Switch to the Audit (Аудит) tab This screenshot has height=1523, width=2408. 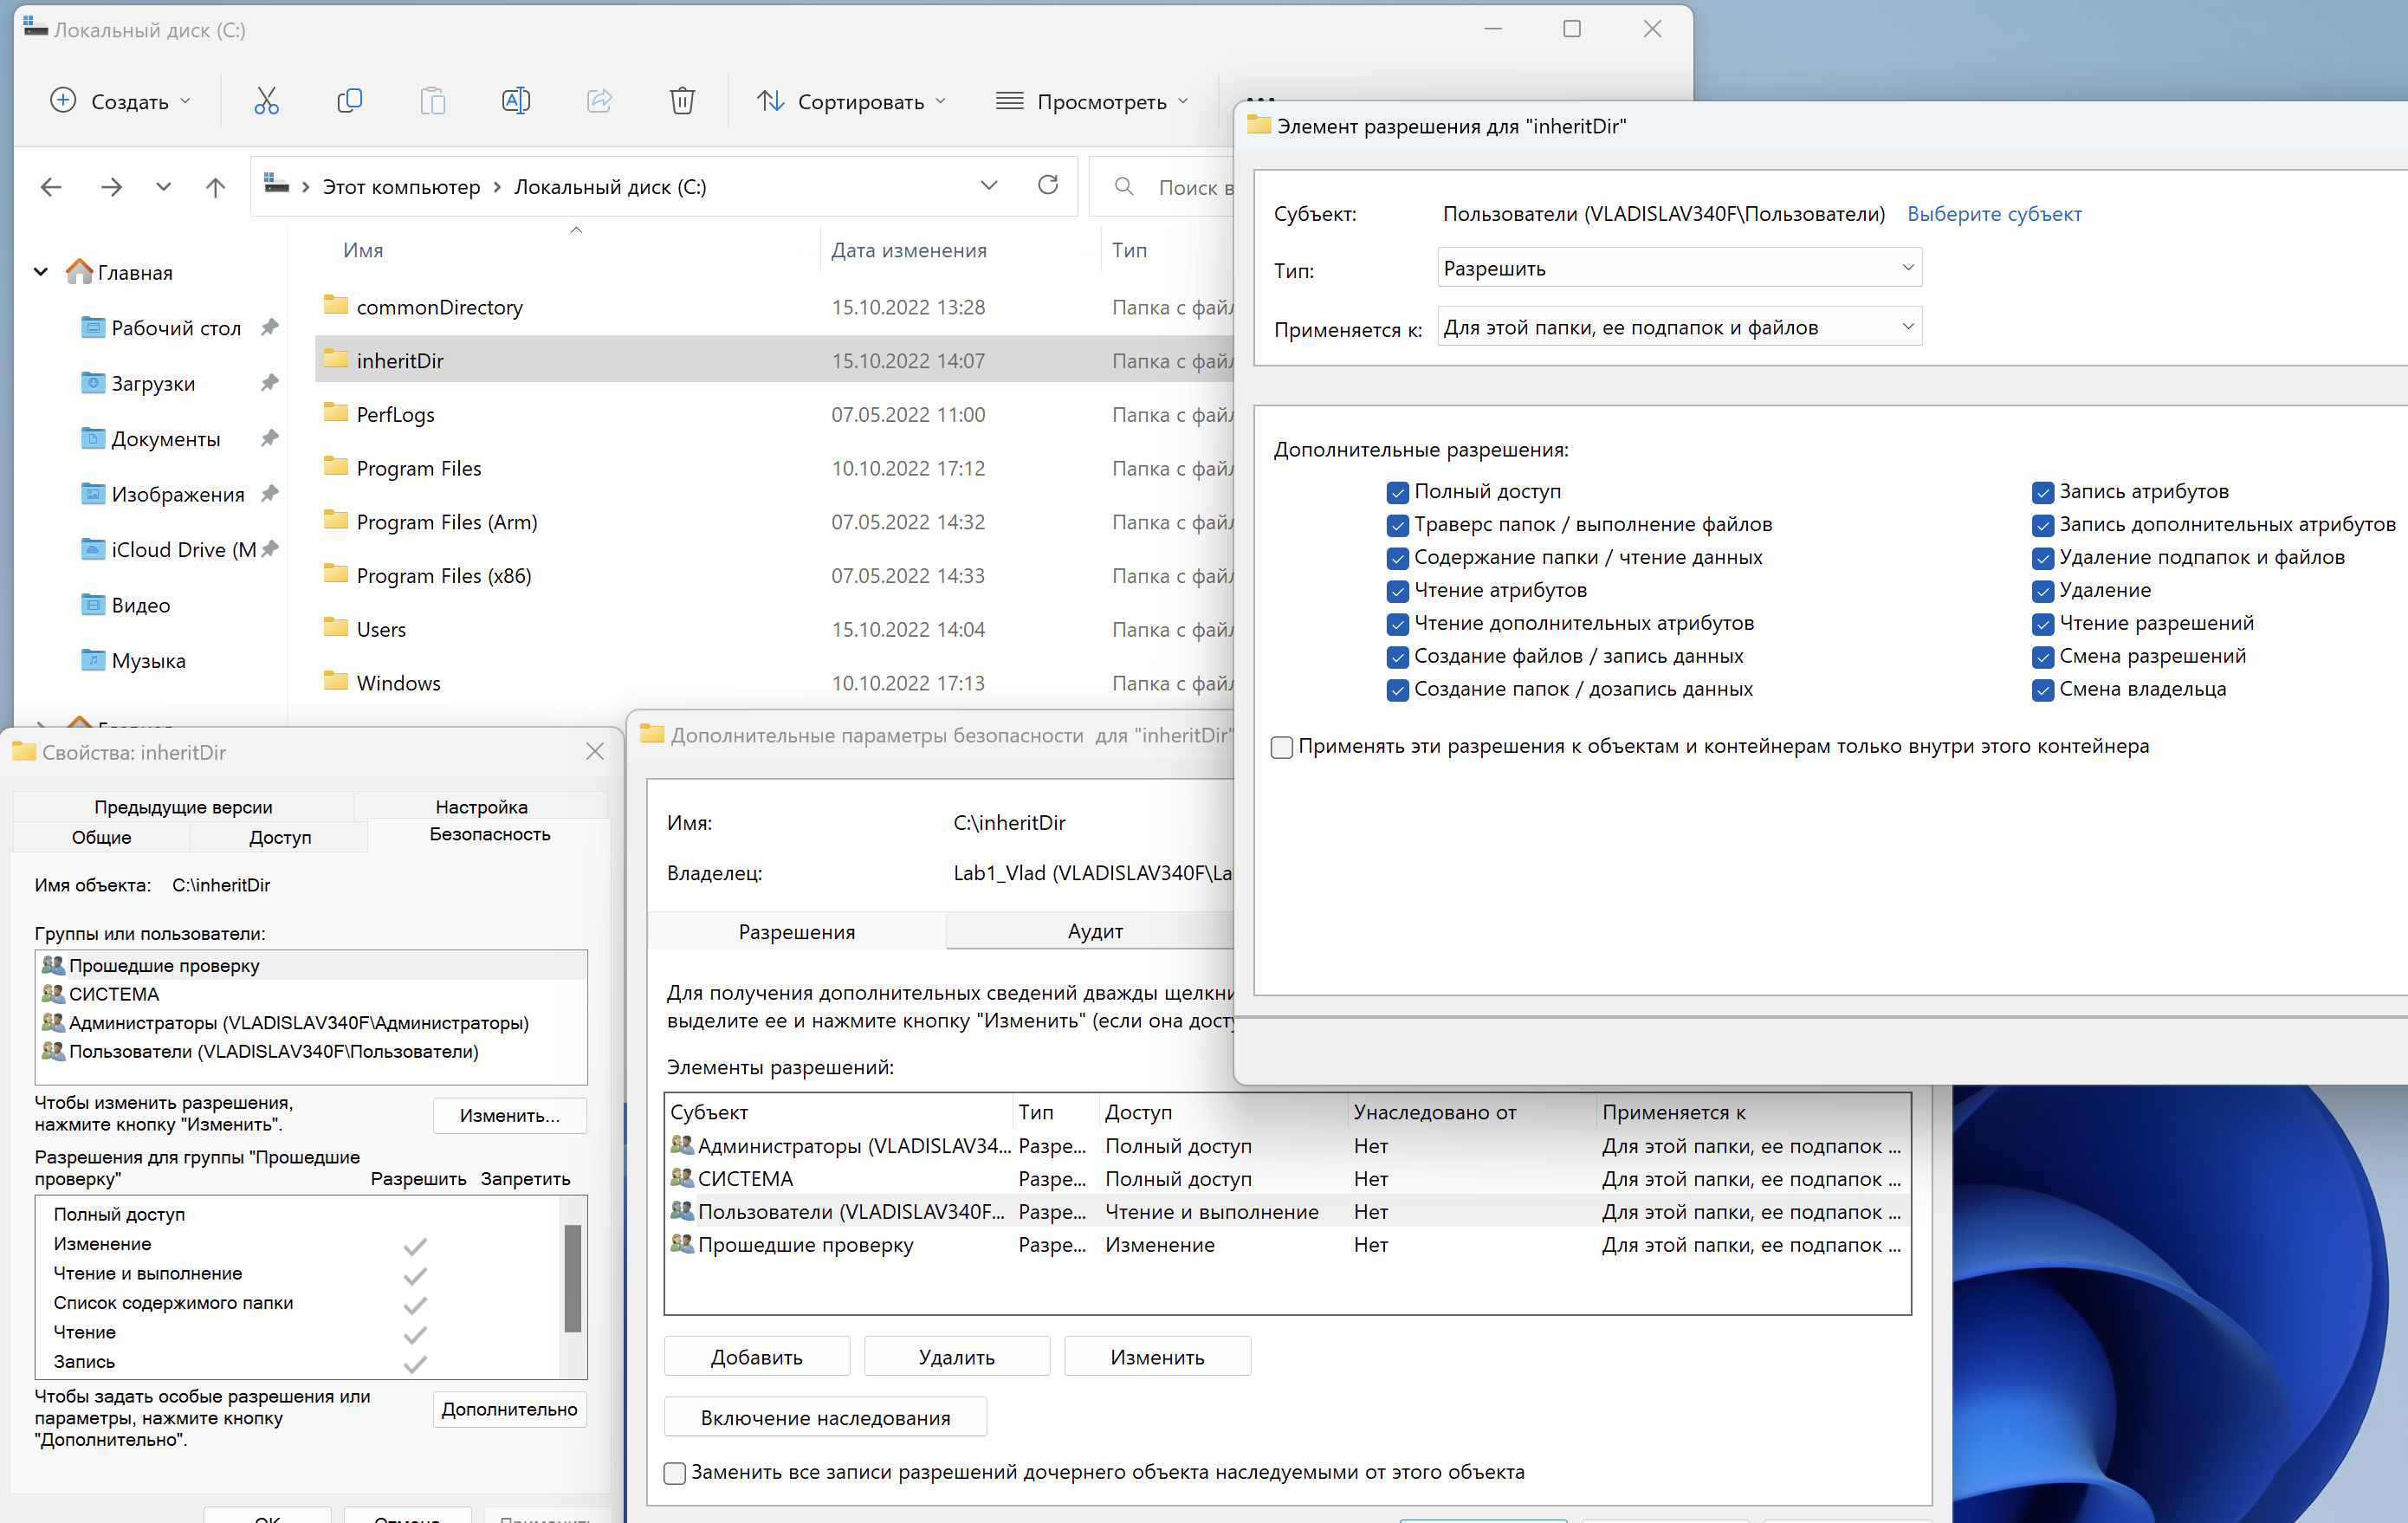point(1094,931)
